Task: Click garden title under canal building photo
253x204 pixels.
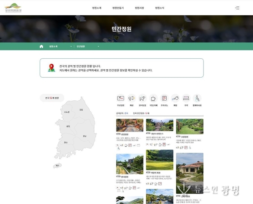Action: point(125,177)
